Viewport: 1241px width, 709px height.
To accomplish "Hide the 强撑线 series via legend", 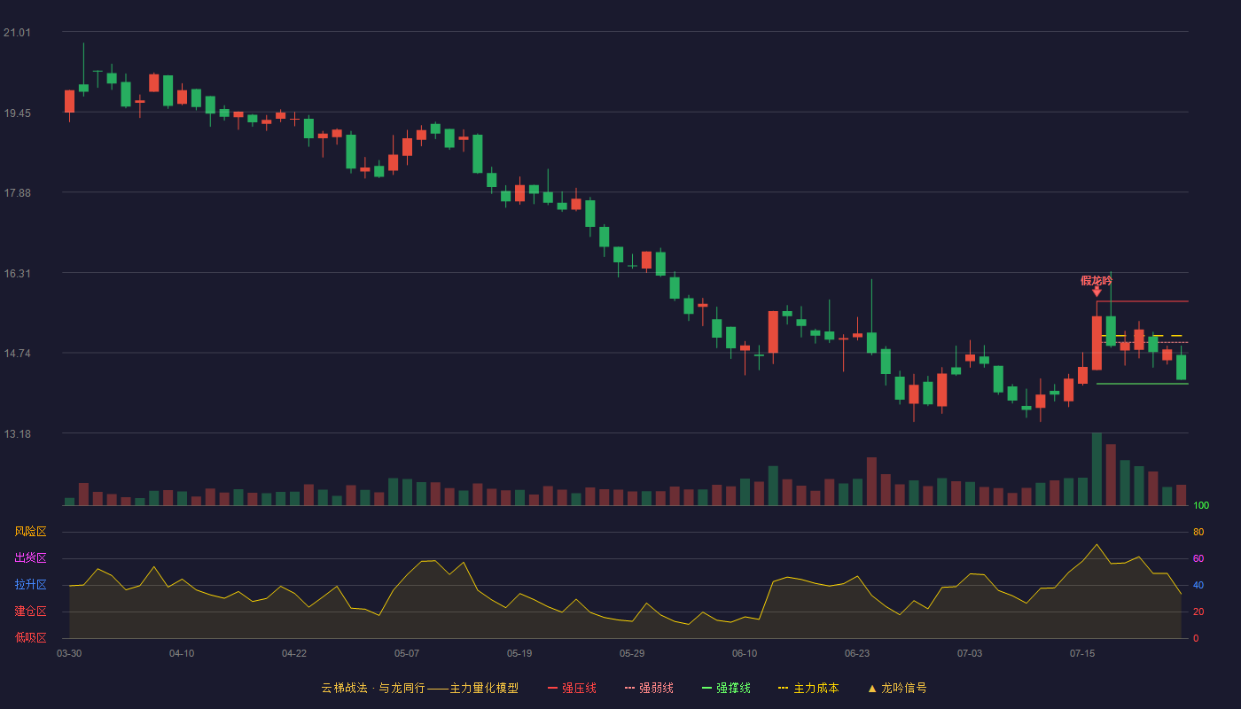I will [x=726, y=688].
